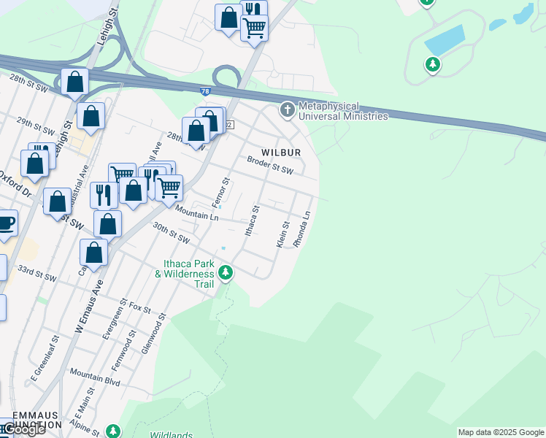Select the shopping cart marker at top of map
This screenshot has width=546, height=438.
[x=254, y=28]
